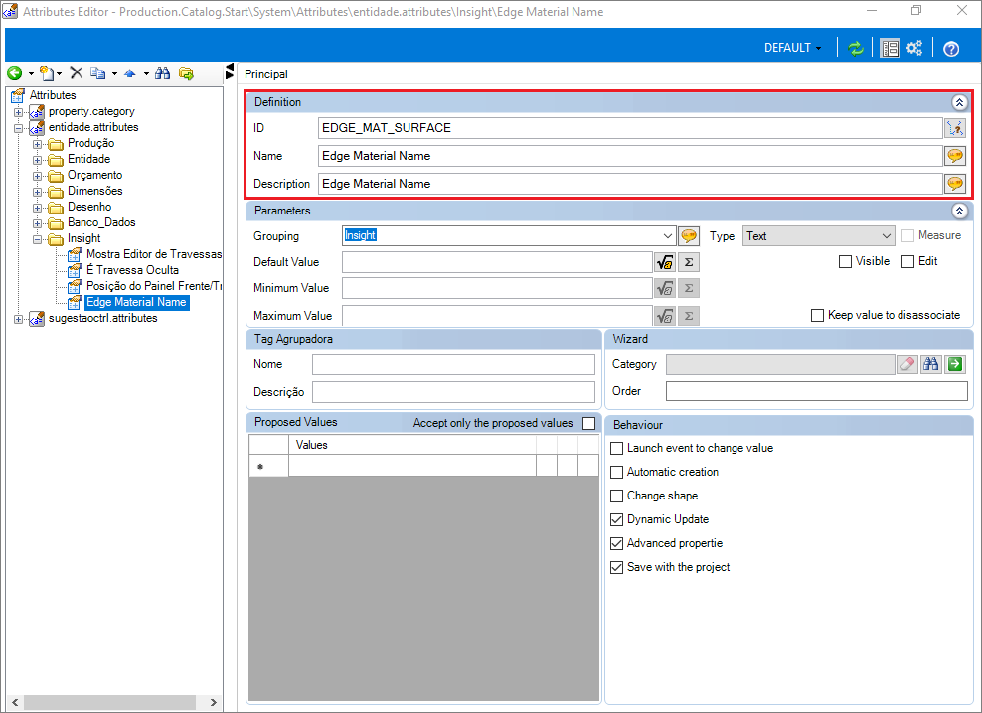
Task: Select the Dimensões folder in tree
Action: pyautogui.click(x=94, y=191)
